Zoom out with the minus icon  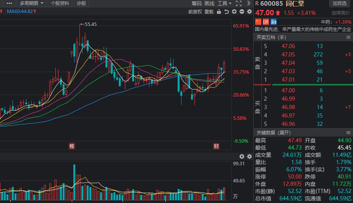(242, 11)
